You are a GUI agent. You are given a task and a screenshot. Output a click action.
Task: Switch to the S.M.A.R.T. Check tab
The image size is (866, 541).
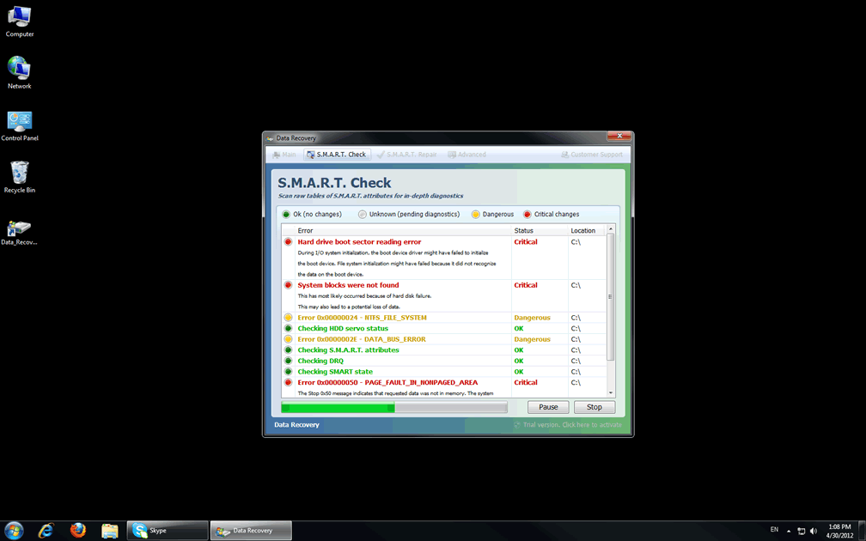(x=336, y=155)
